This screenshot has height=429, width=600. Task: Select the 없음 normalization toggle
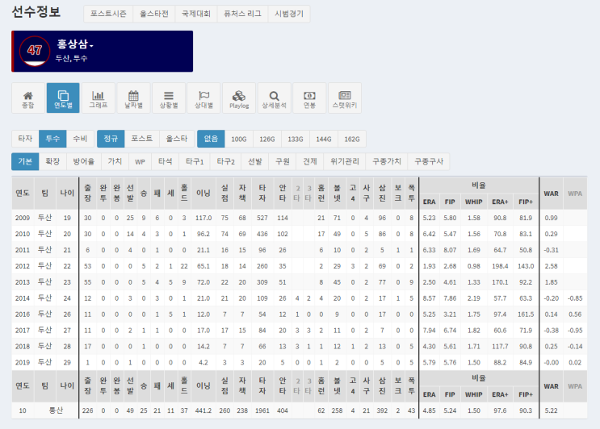point(211,139)
